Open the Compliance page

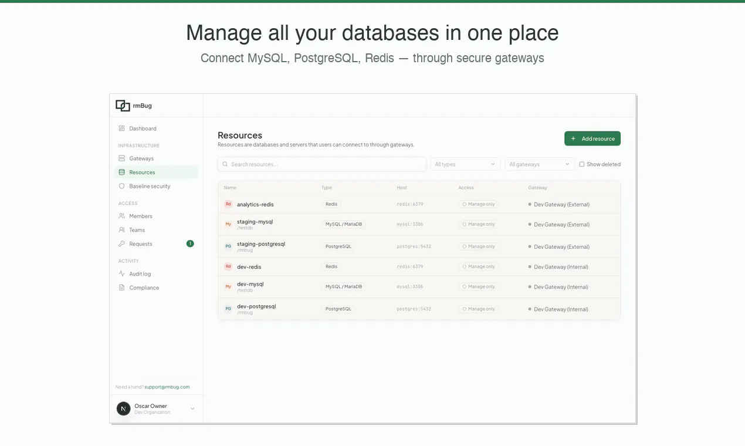tap(156, 288)
